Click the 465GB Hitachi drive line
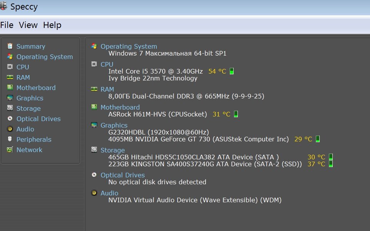This screenshot has height=231, width=370. coord(194,157)
